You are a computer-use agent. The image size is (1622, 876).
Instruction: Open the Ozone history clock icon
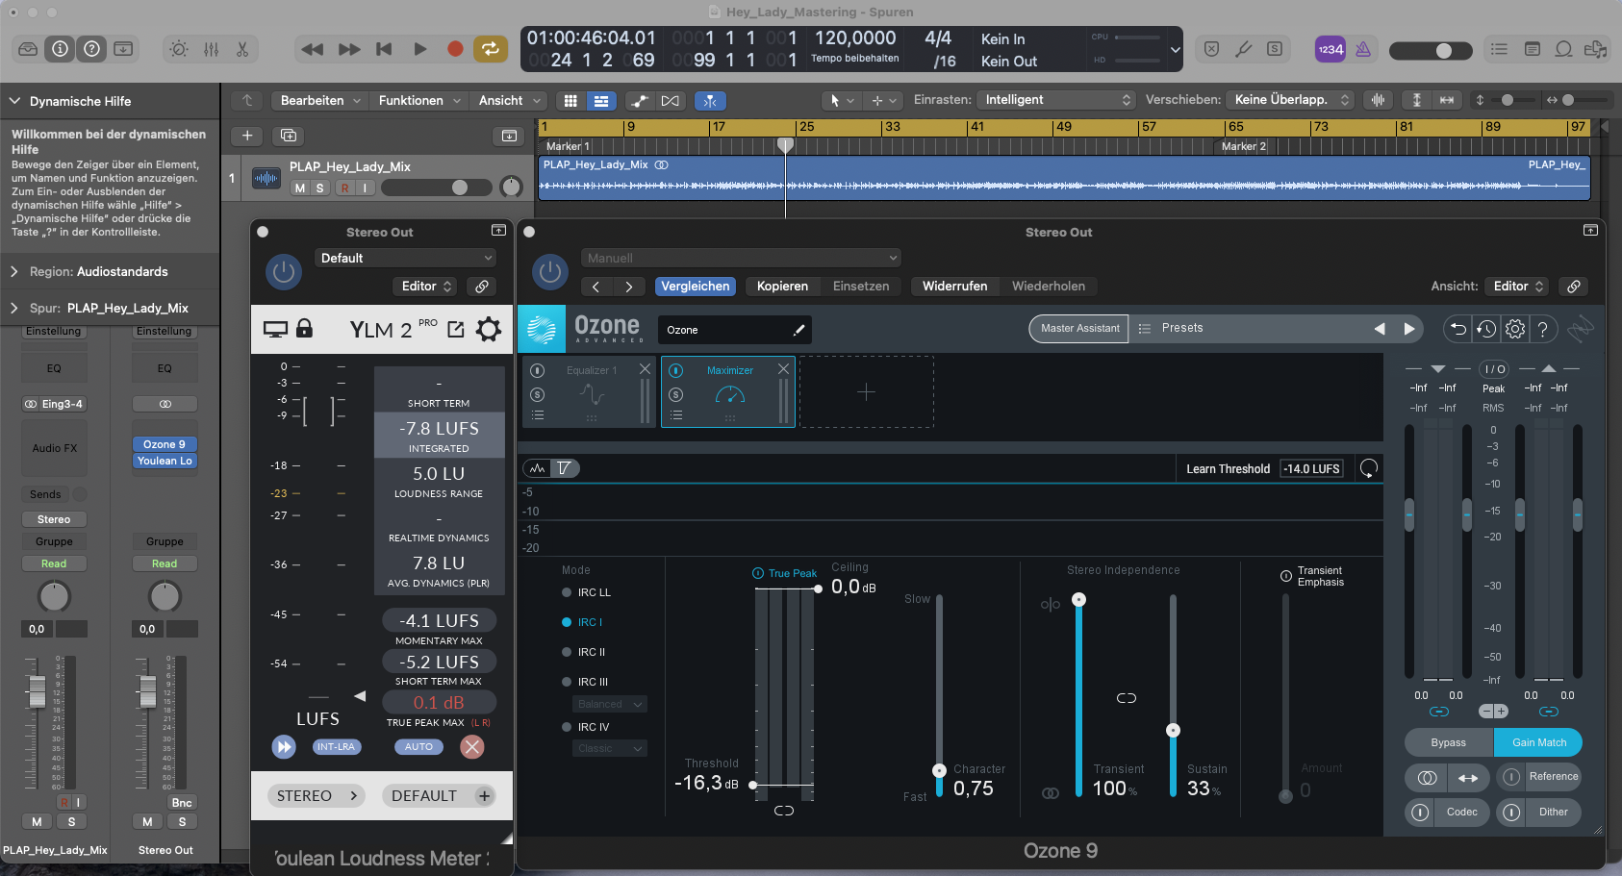click(1486, 330)
